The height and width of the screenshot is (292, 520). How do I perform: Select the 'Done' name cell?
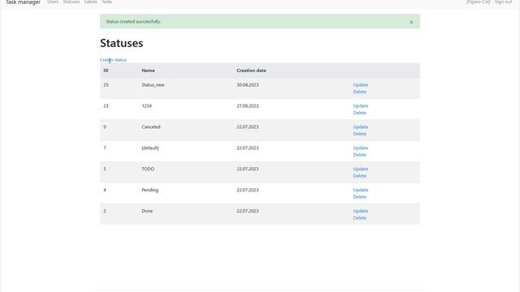coord(147,211)
